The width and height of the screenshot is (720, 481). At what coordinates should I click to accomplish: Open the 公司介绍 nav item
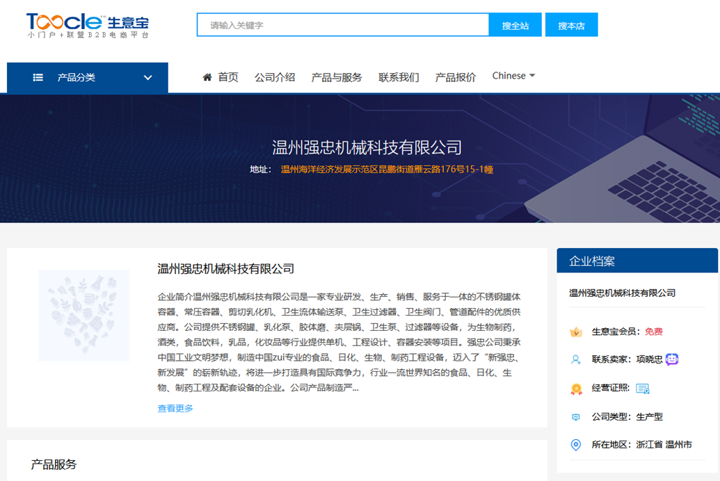[275, 77]
